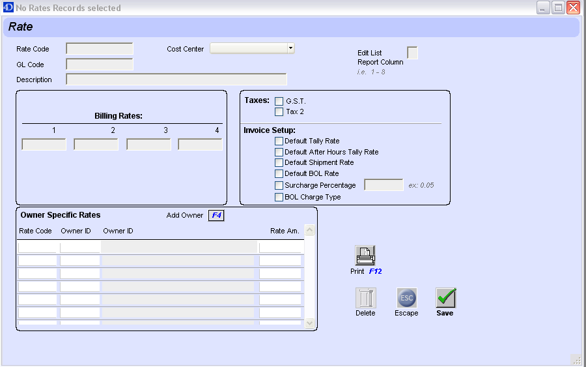Click the Print printer icon

[365, 255]
